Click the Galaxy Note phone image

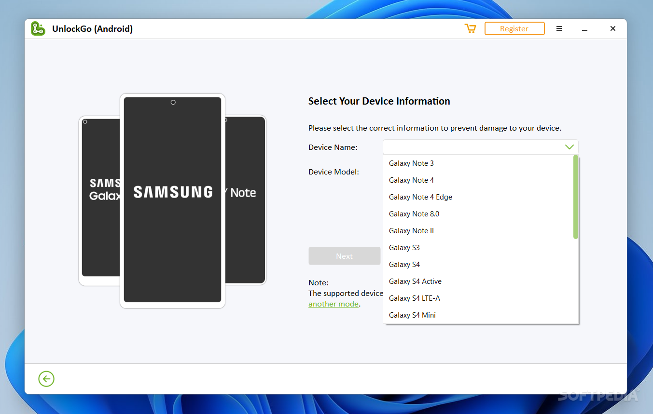[246, 200]
